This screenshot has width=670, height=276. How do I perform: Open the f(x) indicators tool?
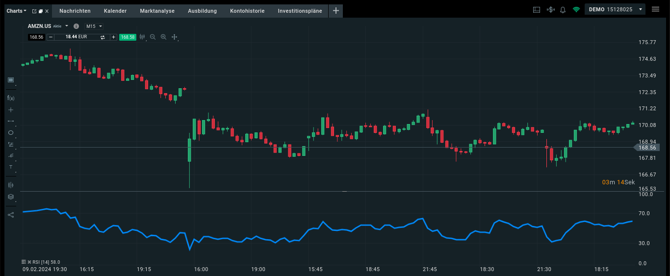(11, 98)
